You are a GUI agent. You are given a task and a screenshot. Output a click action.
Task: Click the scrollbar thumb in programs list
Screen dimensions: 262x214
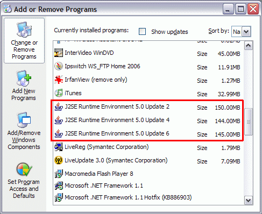click(249, 122)
